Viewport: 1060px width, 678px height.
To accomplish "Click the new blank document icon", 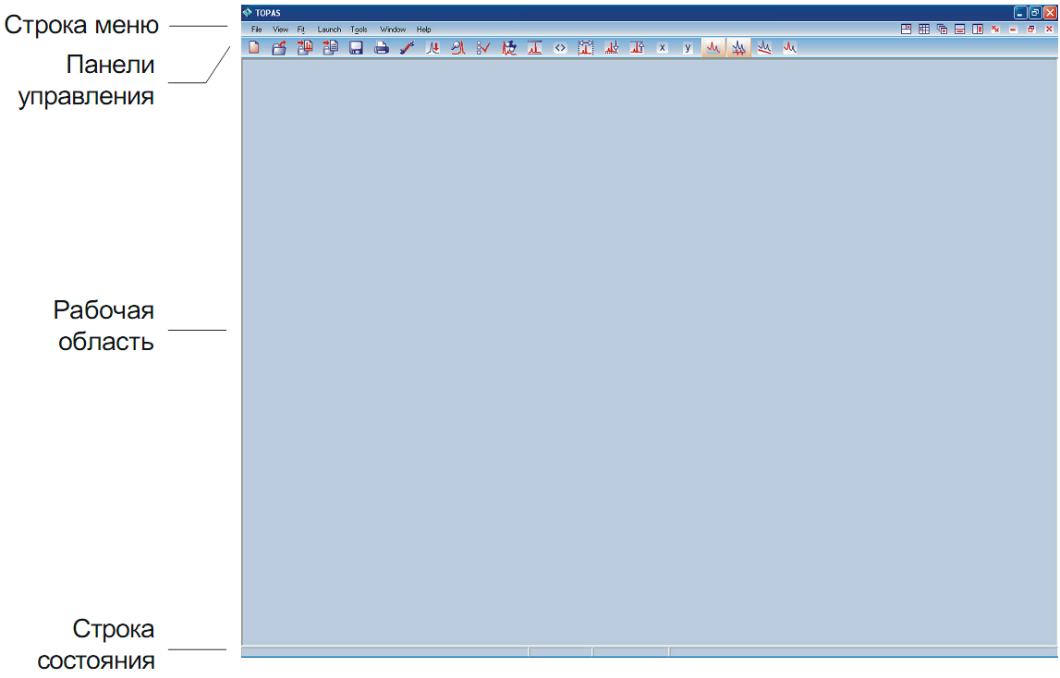I will [254, 47].
